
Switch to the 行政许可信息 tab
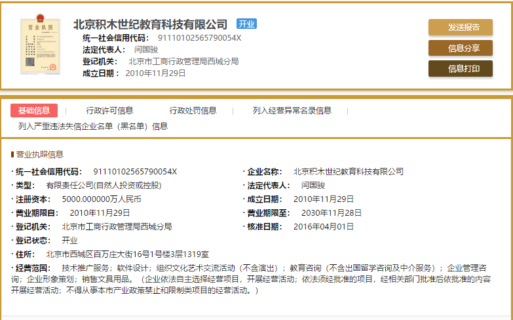pos(109,110)
